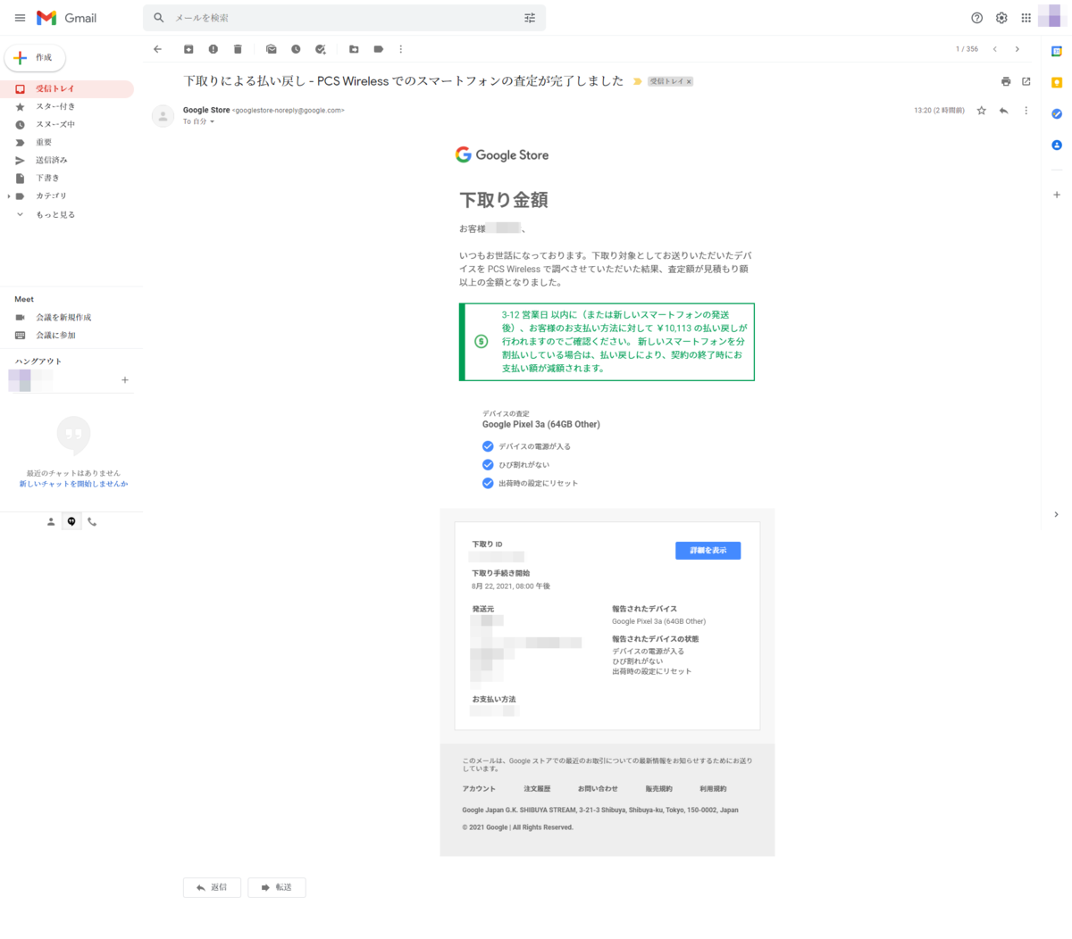Open 販売規約 footer link
Viewport: 1072px width, 939px height.
pos(659,789)
